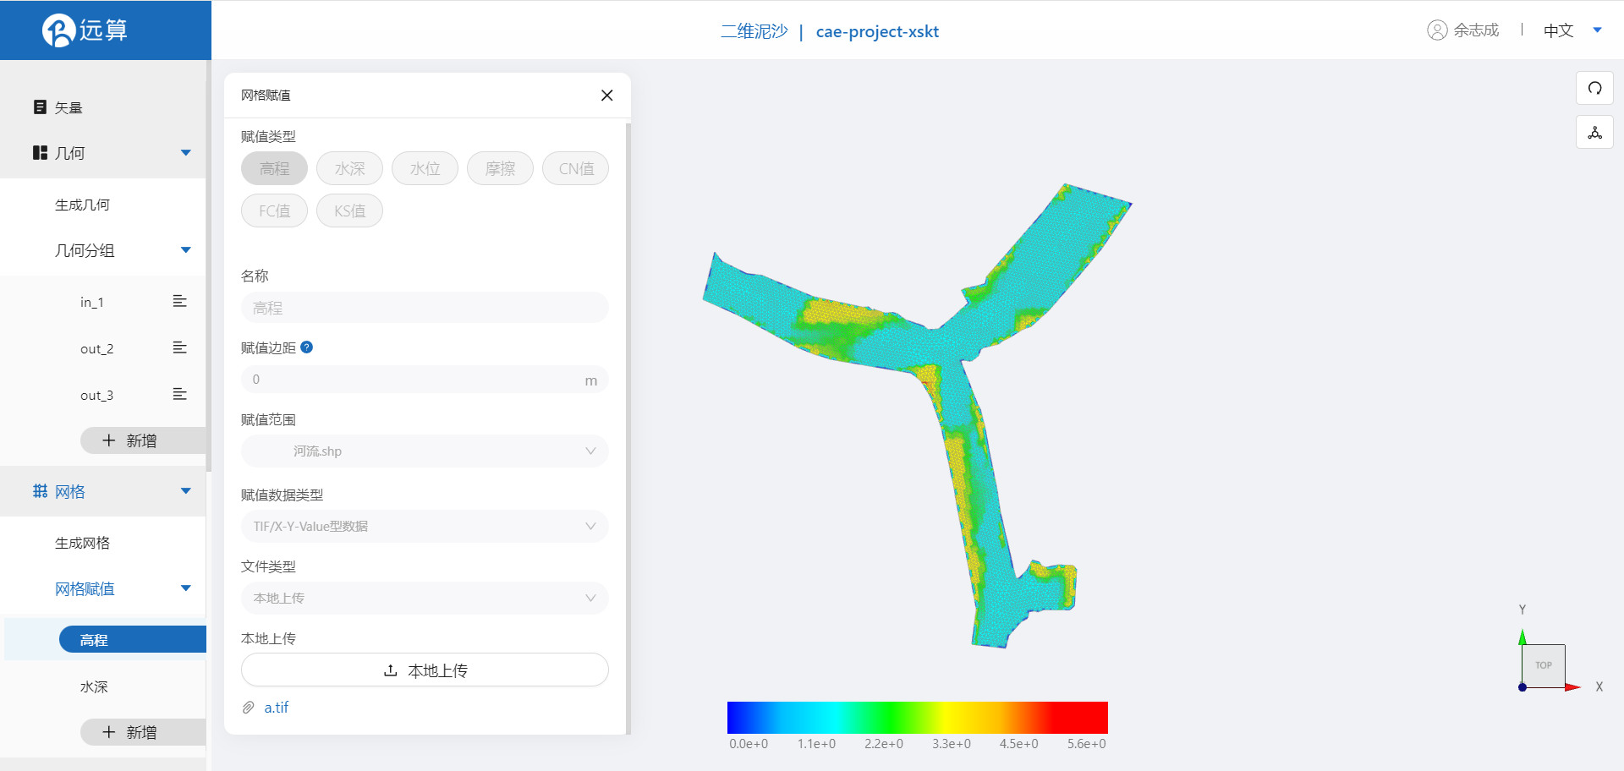Open the out_3 group options icon
This screenshot has width=1624, height=771.
[179, 394]
